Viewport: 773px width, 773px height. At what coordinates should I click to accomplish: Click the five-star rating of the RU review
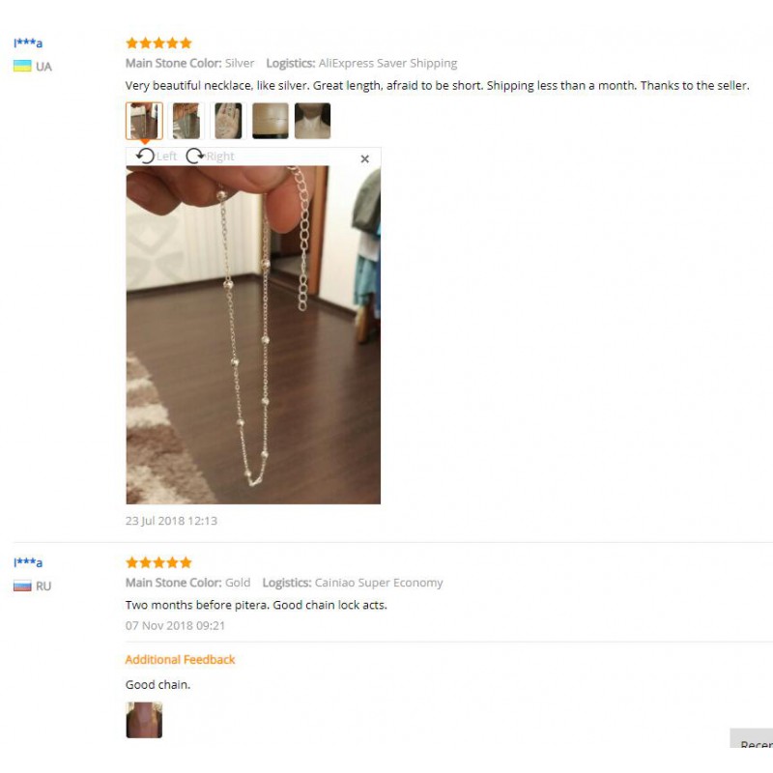[158, 562]
